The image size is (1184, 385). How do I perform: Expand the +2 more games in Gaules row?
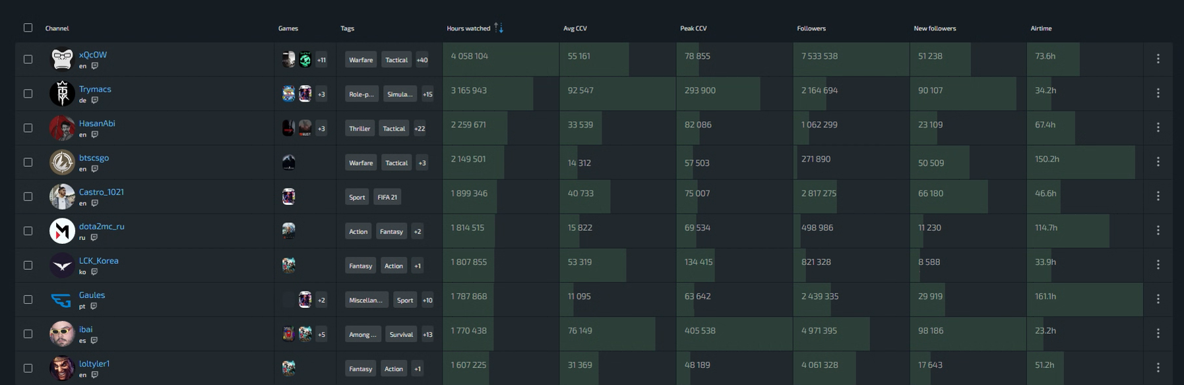[321, 299]
